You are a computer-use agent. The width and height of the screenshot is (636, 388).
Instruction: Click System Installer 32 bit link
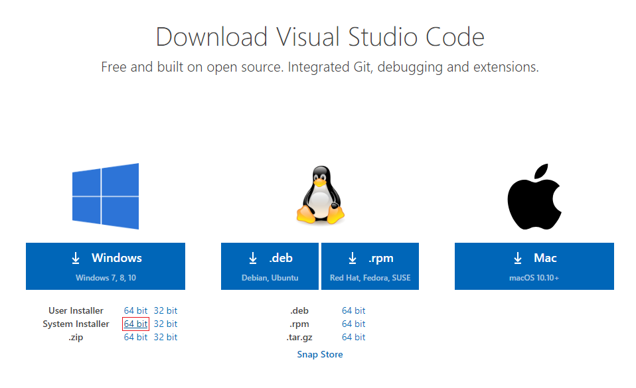pyautogui.click(x=165, y=324)
